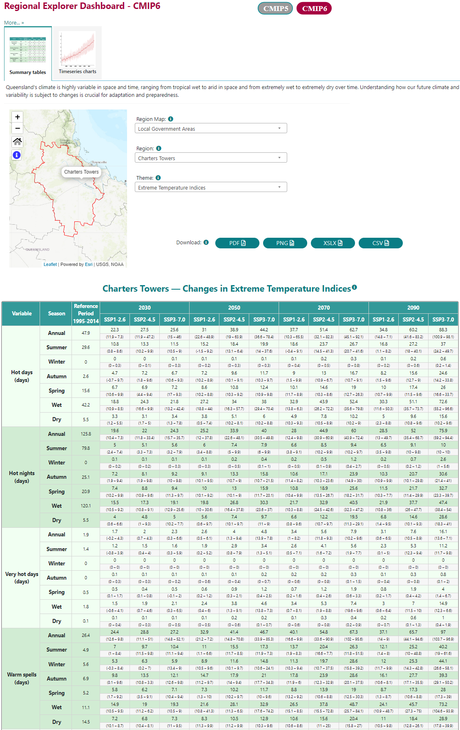Click the Hot days Annual reference value 47.9
Screen dimensions: 460x730
click(86, 333)
